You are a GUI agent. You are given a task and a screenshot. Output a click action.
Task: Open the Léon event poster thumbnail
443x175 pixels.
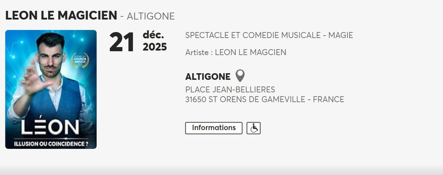[x=51, y=89]
